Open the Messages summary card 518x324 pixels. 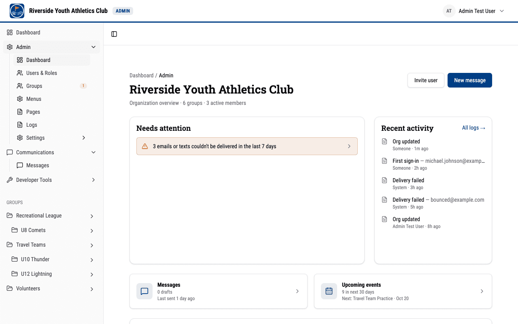click(x=219, y=291)
